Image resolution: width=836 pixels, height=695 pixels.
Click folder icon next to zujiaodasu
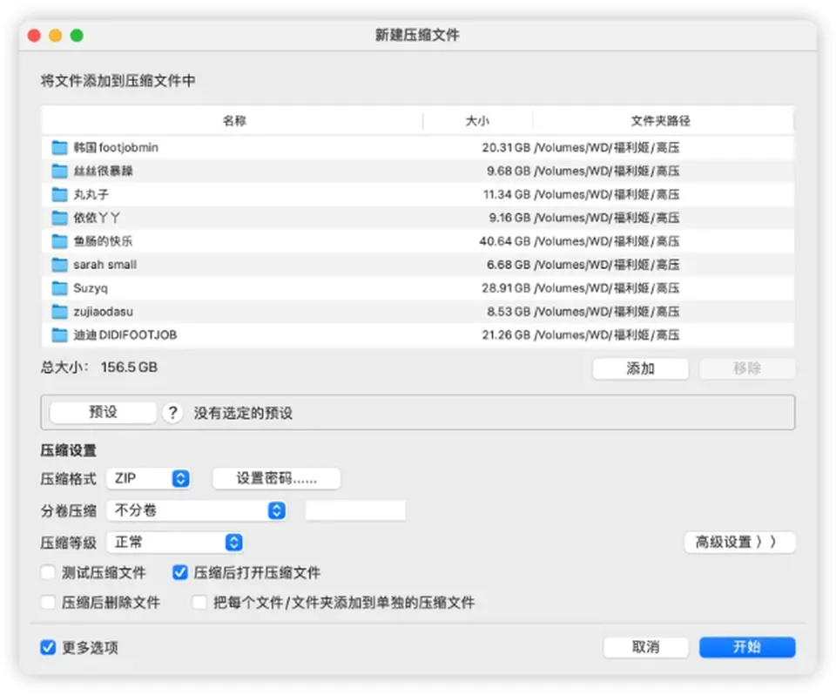[59, 312]
